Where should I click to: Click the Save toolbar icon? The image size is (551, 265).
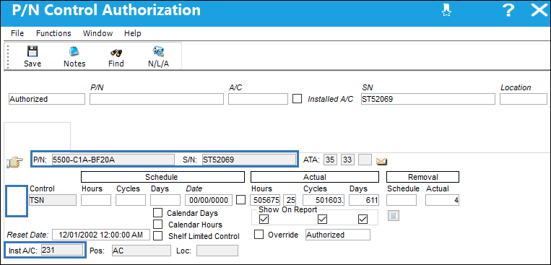coord(32,52)
